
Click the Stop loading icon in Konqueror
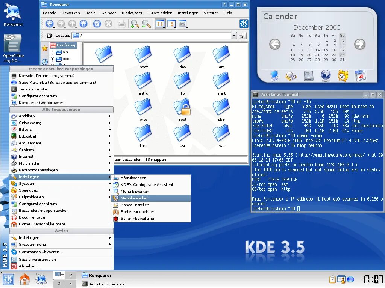tap(108, 24)
